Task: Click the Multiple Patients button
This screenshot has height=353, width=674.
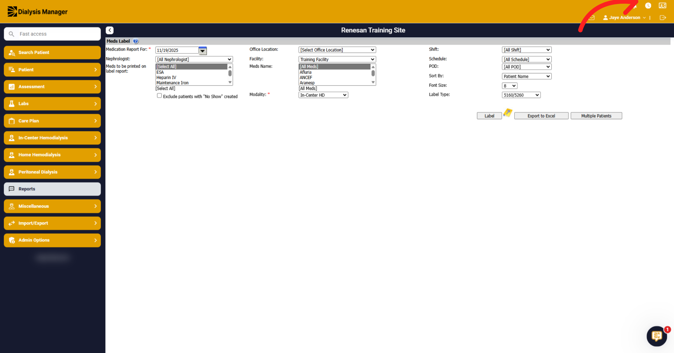Action: tap(596, 116)
